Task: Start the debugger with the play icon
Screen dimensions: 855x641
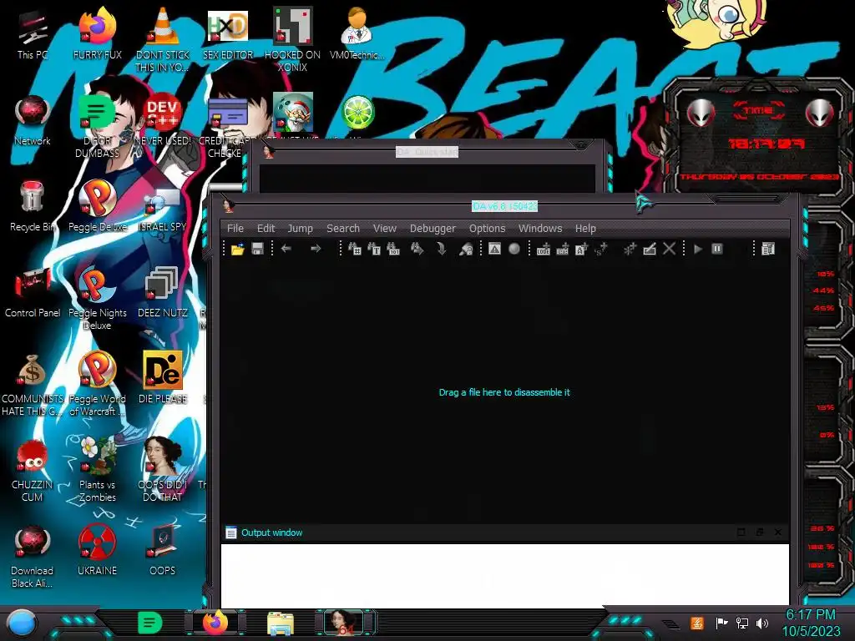Action: click(698, 249)
